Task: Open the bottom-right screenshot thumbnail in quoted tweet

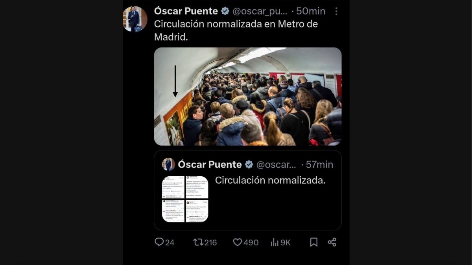Action: (197, 211)
